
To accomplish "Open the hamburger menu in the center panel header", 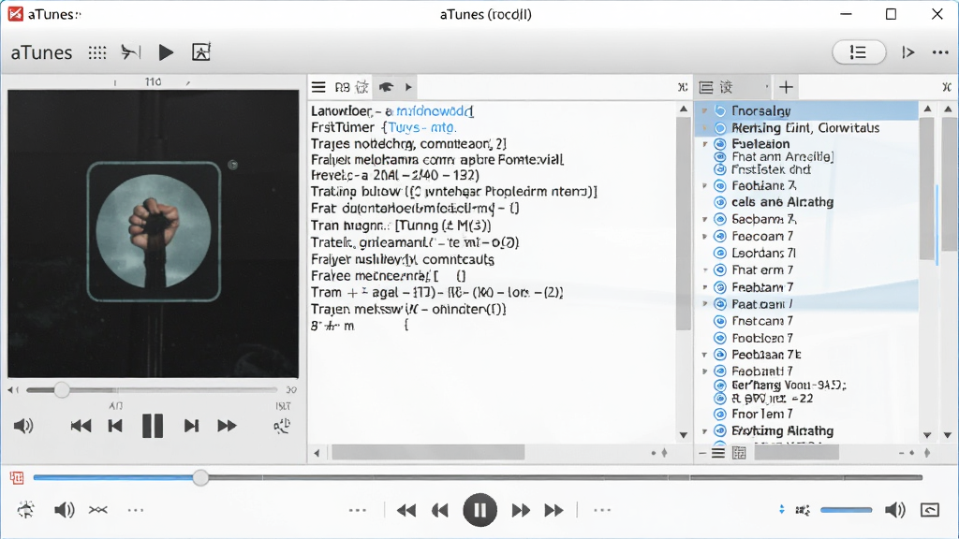I will (318, 87).
